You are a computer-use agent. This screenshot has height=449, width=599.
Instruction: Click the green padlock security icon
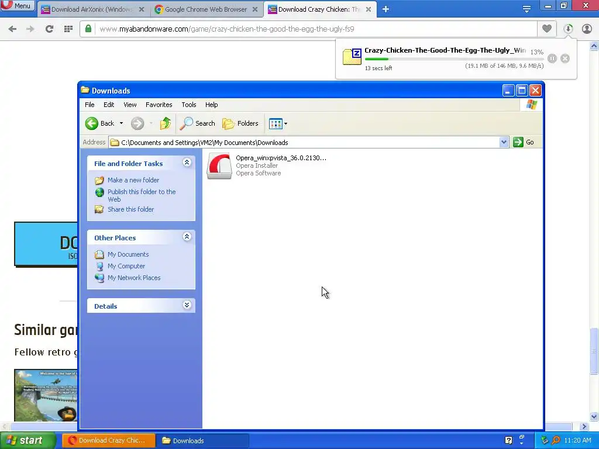[88, 29]
